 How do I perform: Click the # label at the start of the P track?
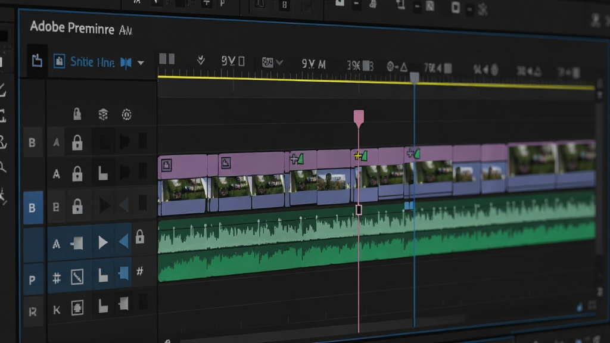point(57,278)
